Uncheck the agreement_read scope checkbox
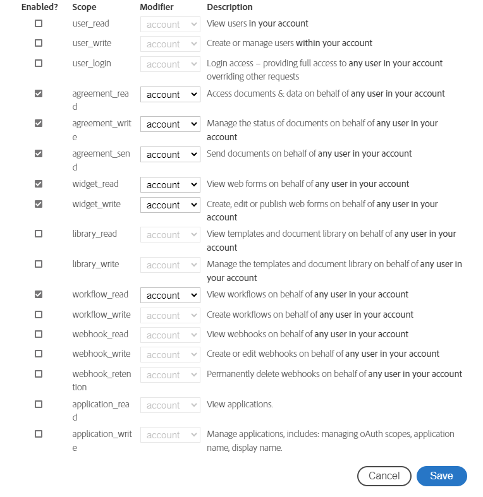483x497 pixels. click(39, 93)
